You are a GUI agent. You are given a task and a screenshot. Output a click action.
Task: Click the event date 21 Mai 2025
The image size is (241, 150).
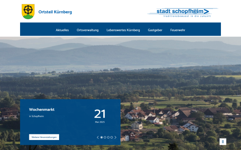pos(100,116)
